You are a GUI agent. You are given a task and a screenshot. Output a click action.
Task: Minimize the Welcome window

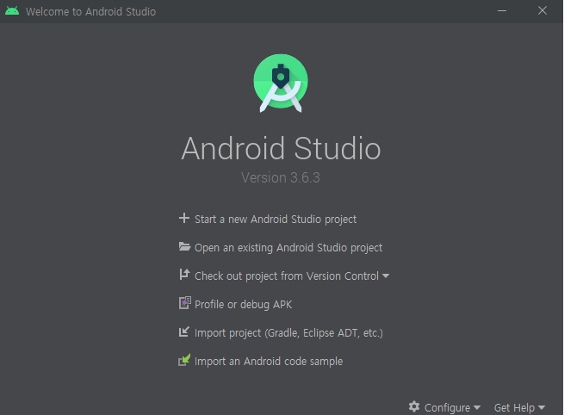click(x=502, y=11)
